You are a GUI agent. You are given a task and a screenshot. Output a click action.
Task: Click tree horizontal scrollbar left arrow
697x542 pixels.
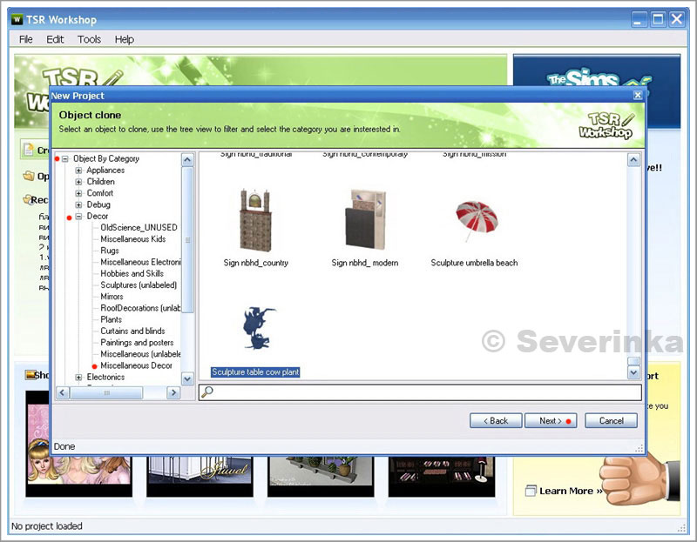63,393
